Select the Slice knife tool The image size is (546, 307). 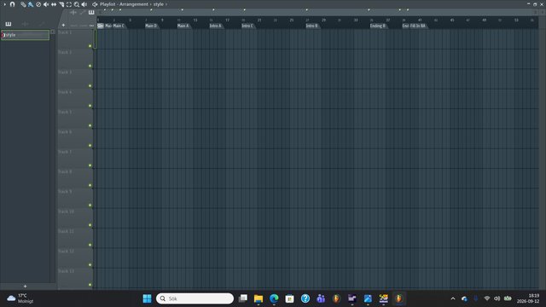(x=61, y=4)
